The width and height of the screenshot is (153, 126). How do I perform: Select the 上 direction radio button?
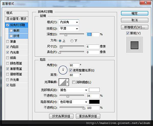coord(60,41)
